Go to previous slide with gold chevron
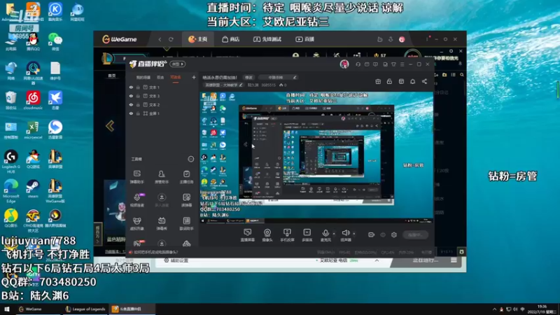Screen dimensions: 560x315 coord(110,126)
